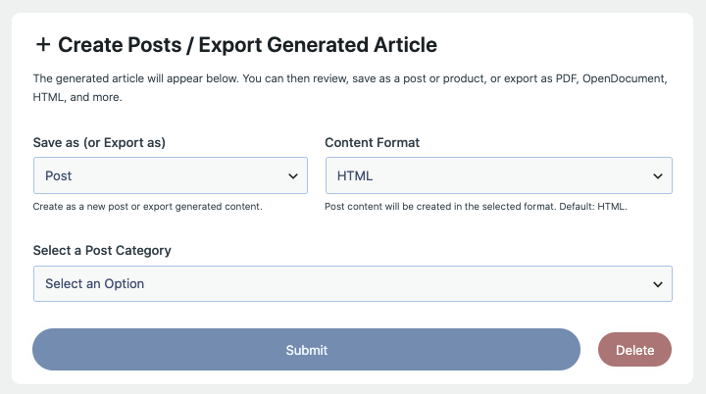The width and height of the screenshot is (706, 394).
Task: Click the chevron arrow in the category dropdown
Action: point(658,284)
